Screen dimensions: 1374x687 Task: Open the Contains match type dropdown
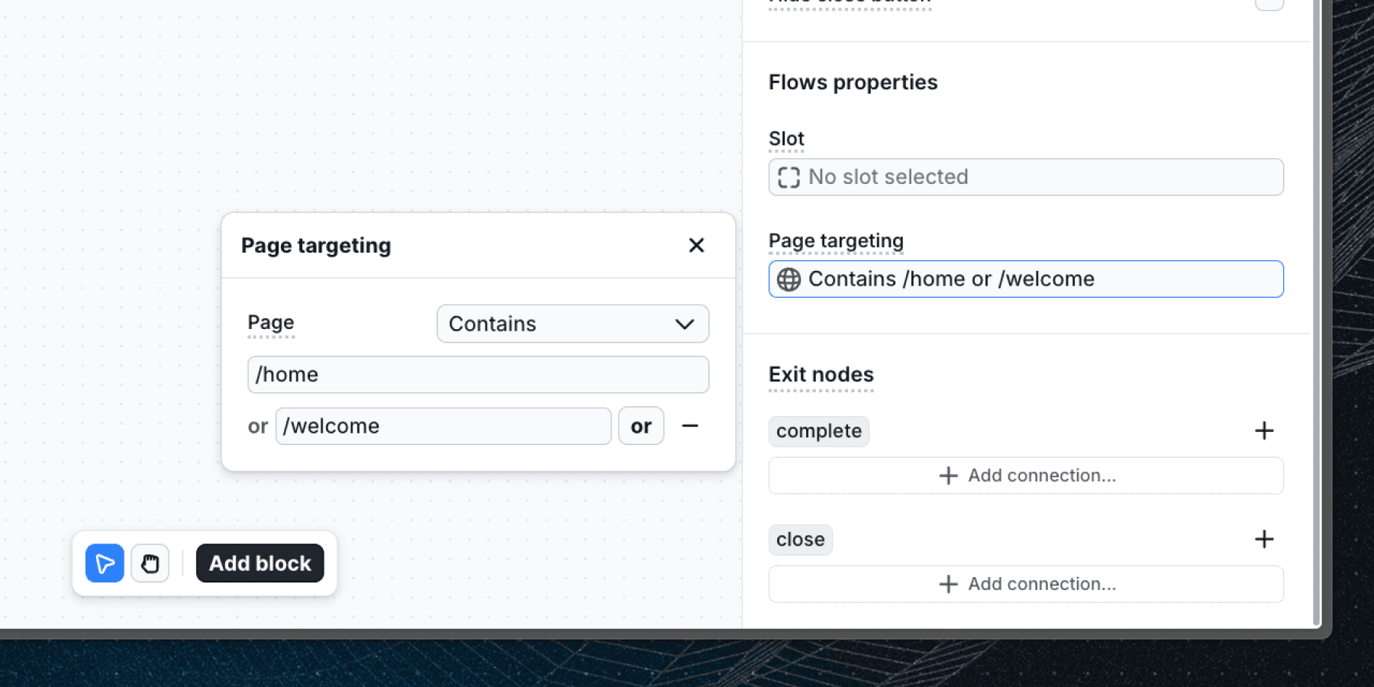pos(572,324)
